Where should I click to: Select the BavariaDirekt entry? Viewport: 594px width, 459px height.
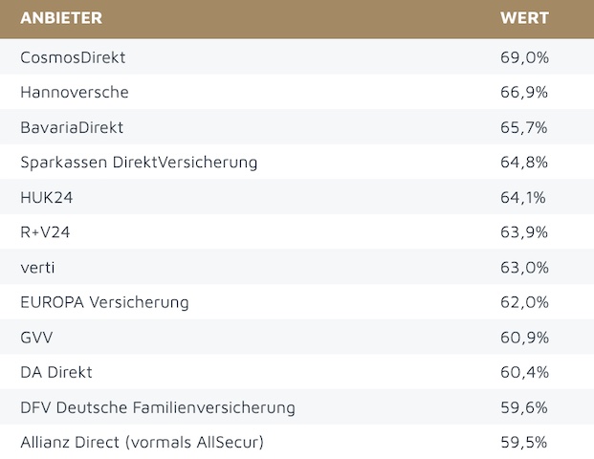[72, 127]
